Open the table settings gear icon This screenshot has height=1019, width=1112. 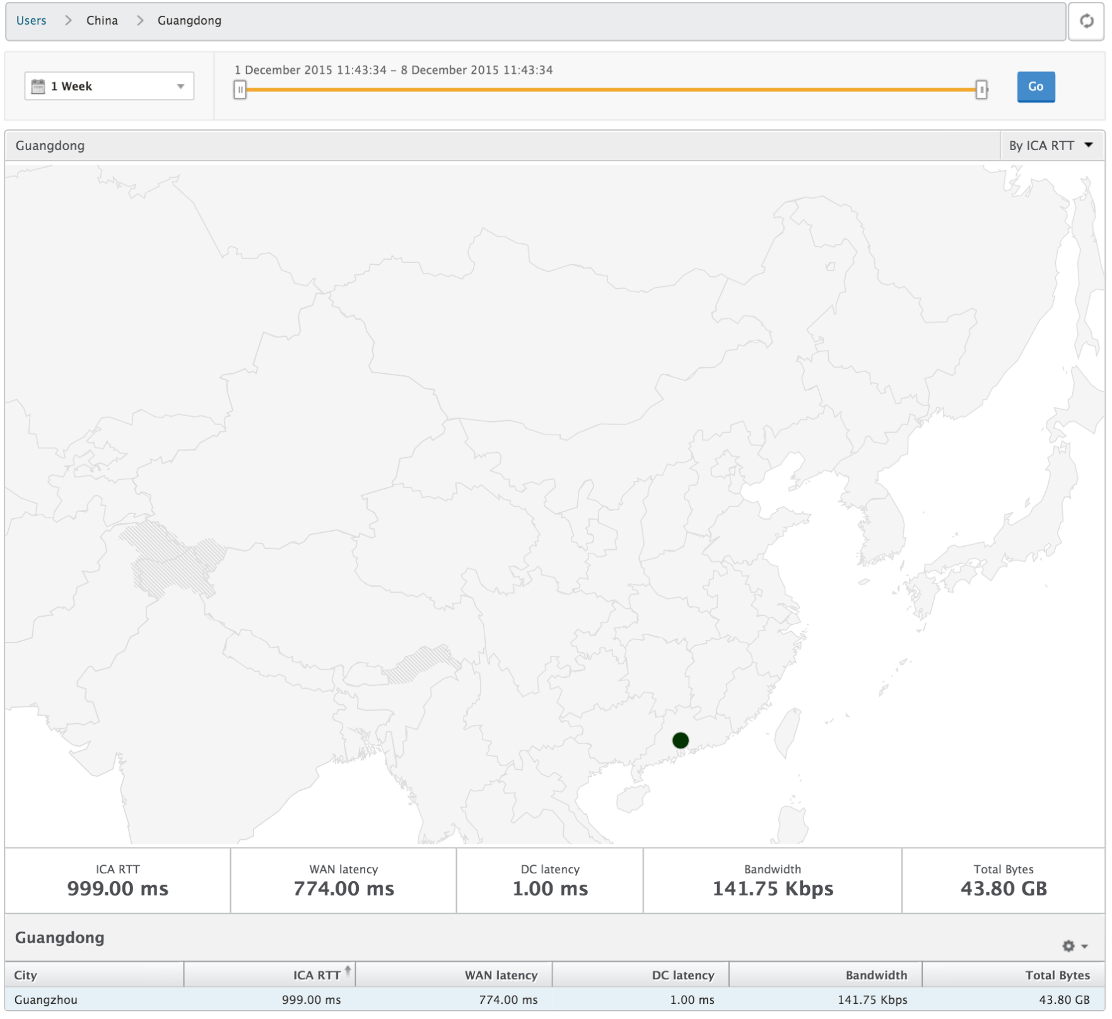pyautogui.click(x=1068, y=946)
